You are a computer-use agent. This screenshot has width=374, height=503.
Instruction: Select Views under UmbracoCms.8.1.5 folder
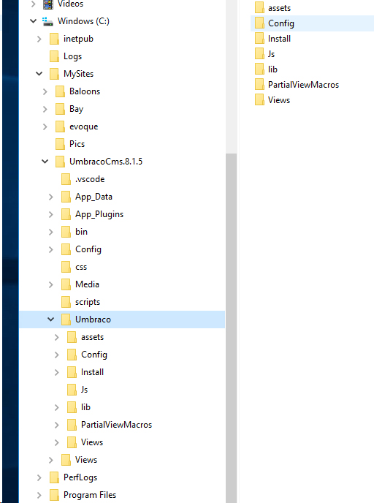click(x=86, y=460)
